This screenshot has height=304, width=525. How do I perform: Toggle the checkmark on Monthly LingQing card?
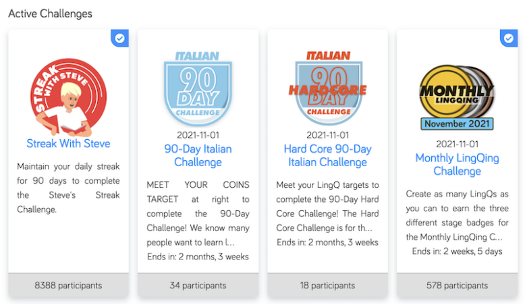tap(508, 39)
